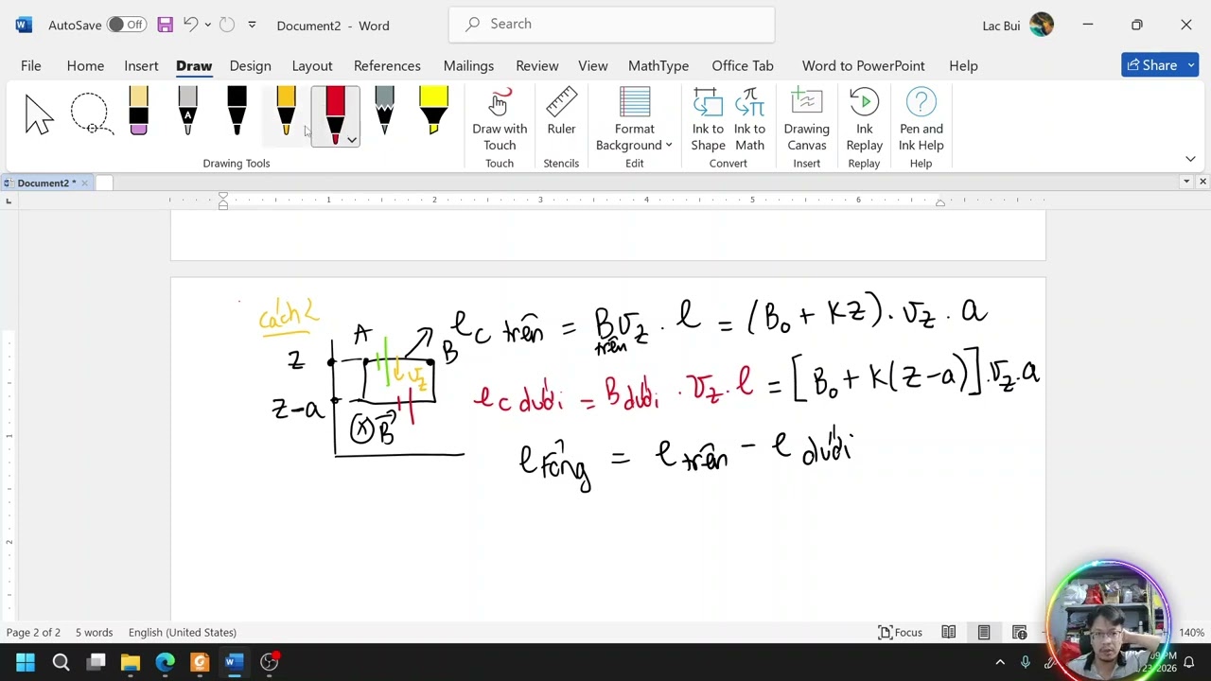This screenshot has width=1211, height=681.
Task: Click the 5 words count
Action: pos(94,632)
